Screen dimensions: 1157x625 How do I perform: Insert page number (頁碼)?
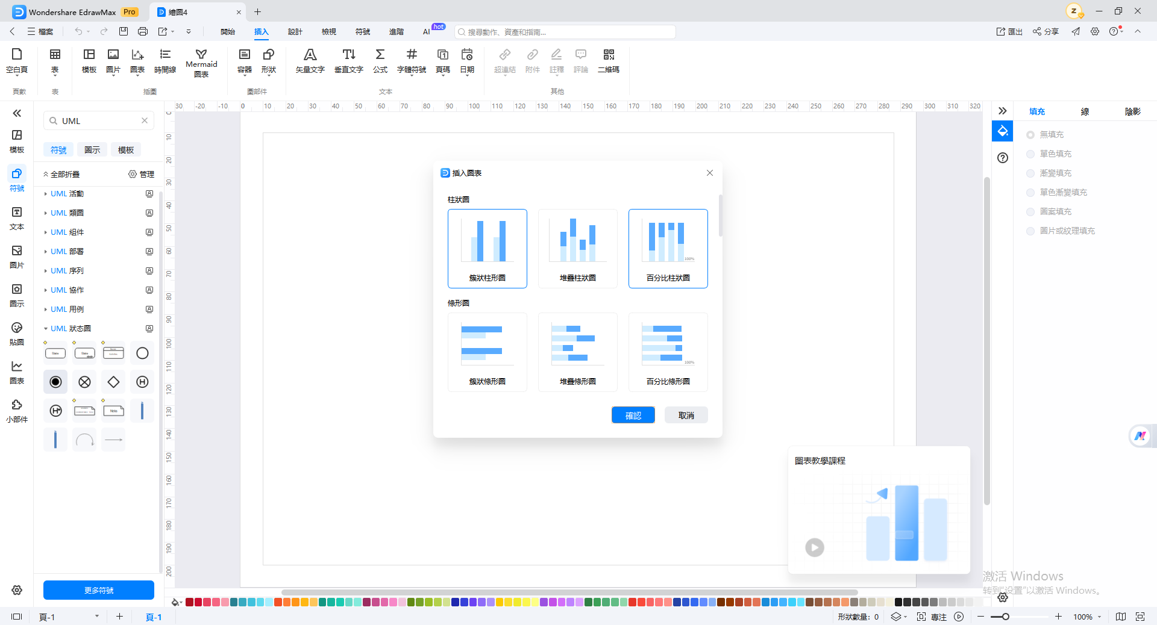[443, 61]
